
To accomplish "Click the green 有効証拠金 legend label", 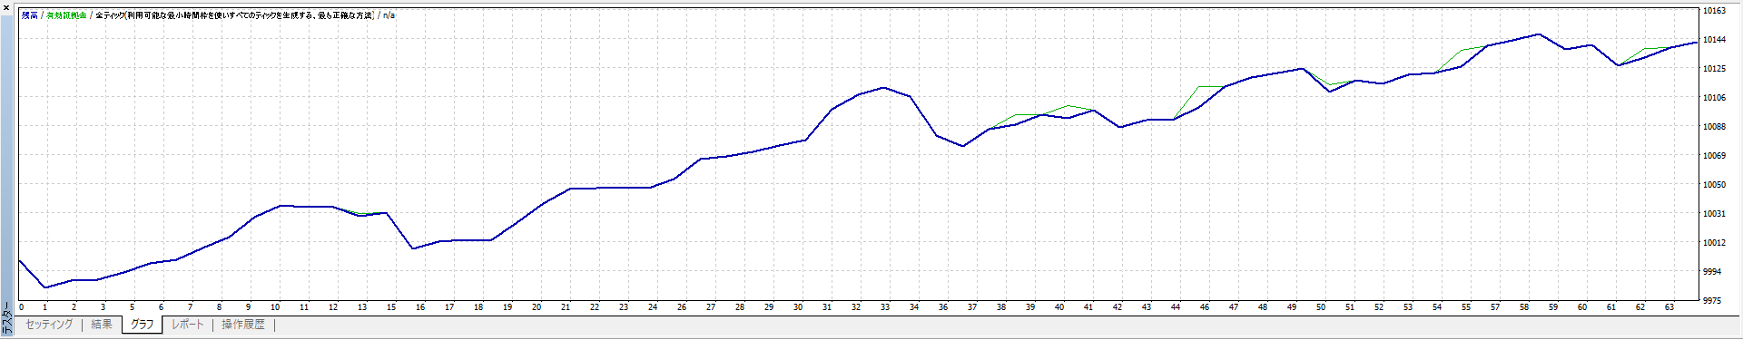I will coord(66,15).
